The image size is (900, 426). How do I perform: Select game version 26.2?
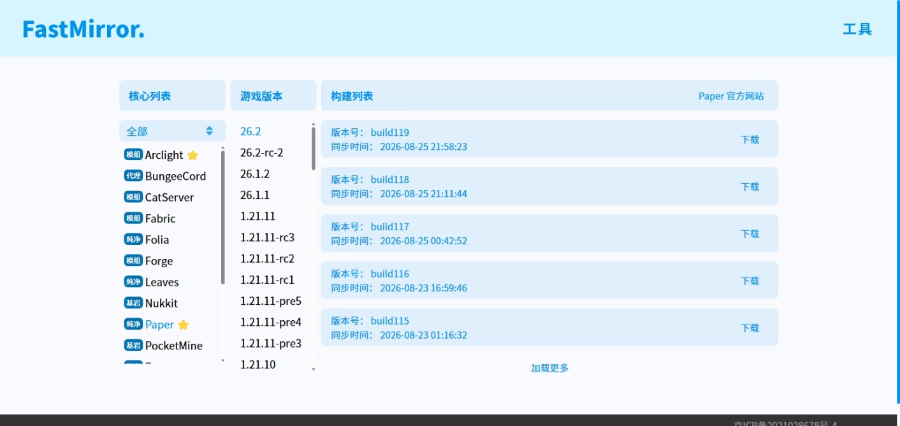click(x=250, y=131)
